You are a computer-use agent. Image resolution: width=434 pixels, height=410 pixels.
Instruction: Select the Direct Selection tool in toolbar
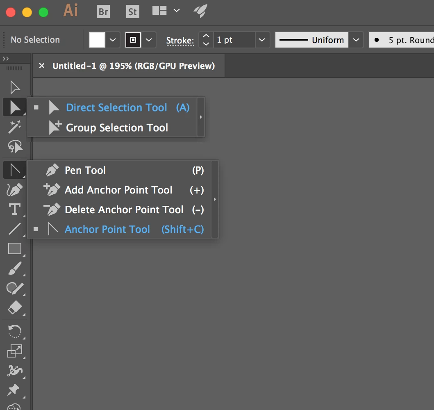coord(15,107)
